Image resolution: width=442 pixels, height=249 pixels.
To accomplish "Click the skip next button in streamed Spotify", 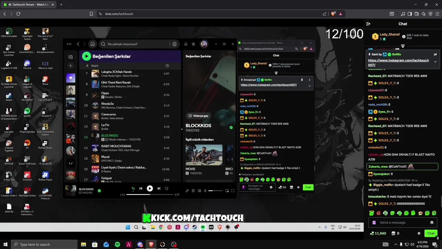I will pyautogui.click(x=159, y=188).
